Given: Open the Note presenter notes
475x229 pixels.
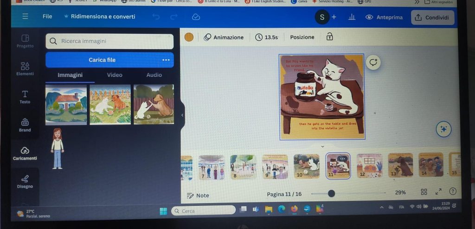Looking at the screenshot, I should [x=198, y=196].
